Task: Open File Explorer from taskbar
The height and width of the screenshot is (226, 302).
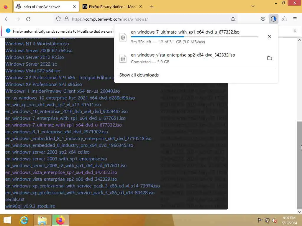Action: coord(42,220)
